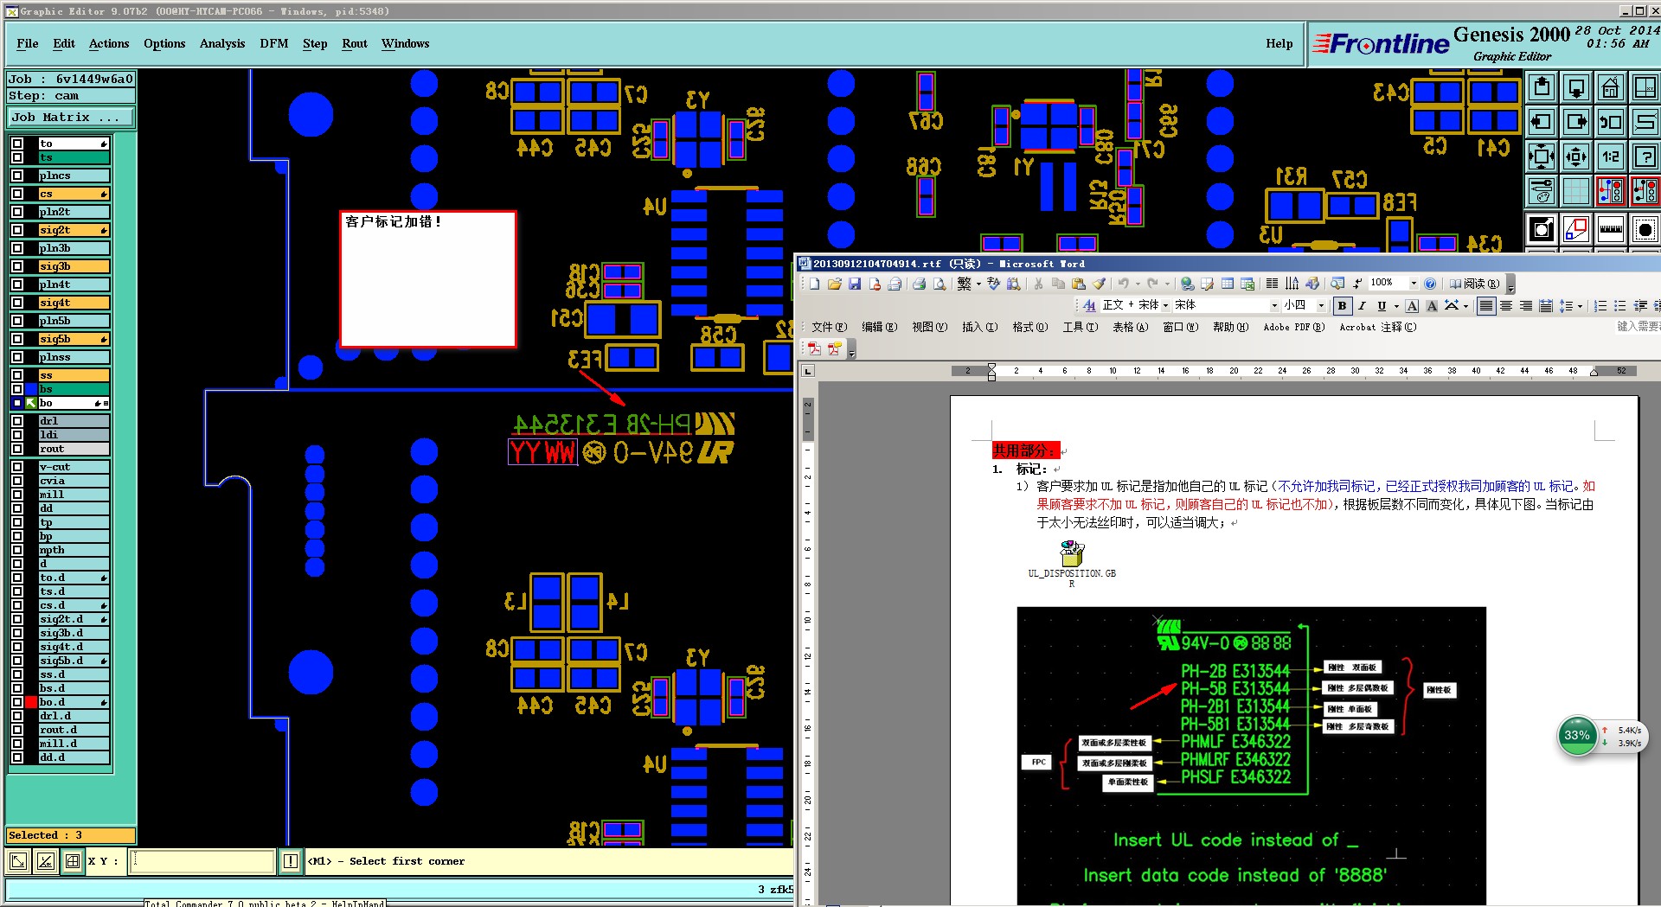
Task: Open the 繁 conversion dropdown arrow
Action: 978,284
